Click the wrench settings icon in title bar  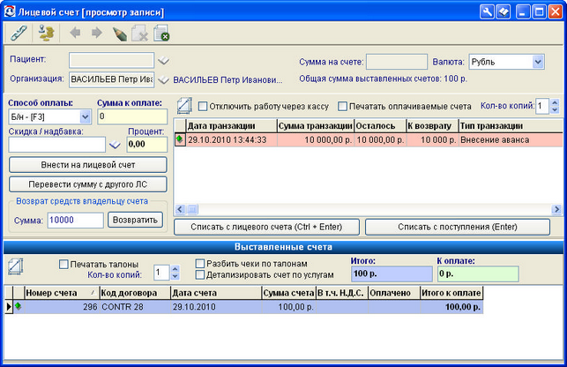click(x=487, y=12)
